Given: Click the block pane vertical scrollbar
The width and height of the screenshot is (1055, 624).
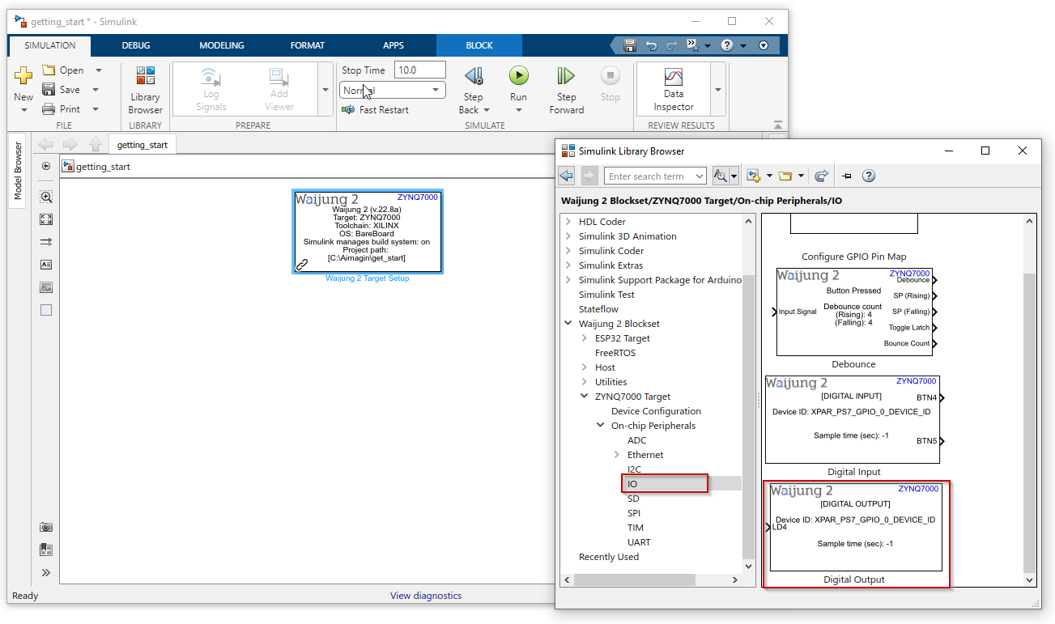Looking at the screenshot, I should 1030,421.
